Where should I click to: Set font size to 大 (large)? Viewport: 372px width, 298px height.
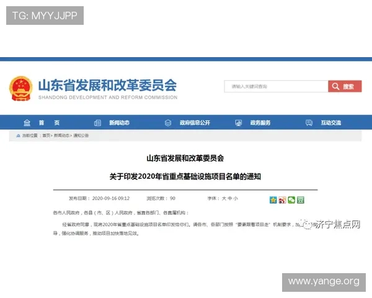[224, 199]
